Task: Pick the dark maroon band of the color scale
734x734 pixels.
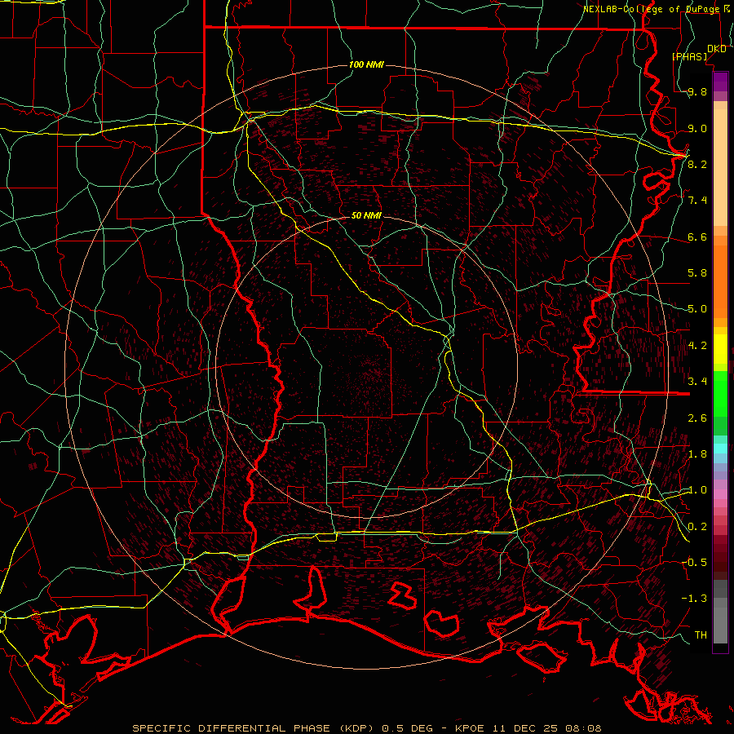Action: (720, 557)
